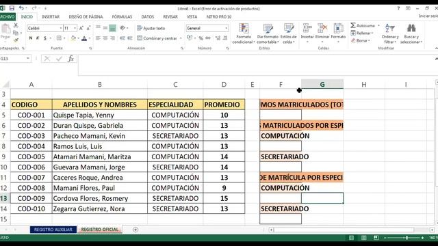Click the insert function fx button
438x246 pixels.
point(71,59)
